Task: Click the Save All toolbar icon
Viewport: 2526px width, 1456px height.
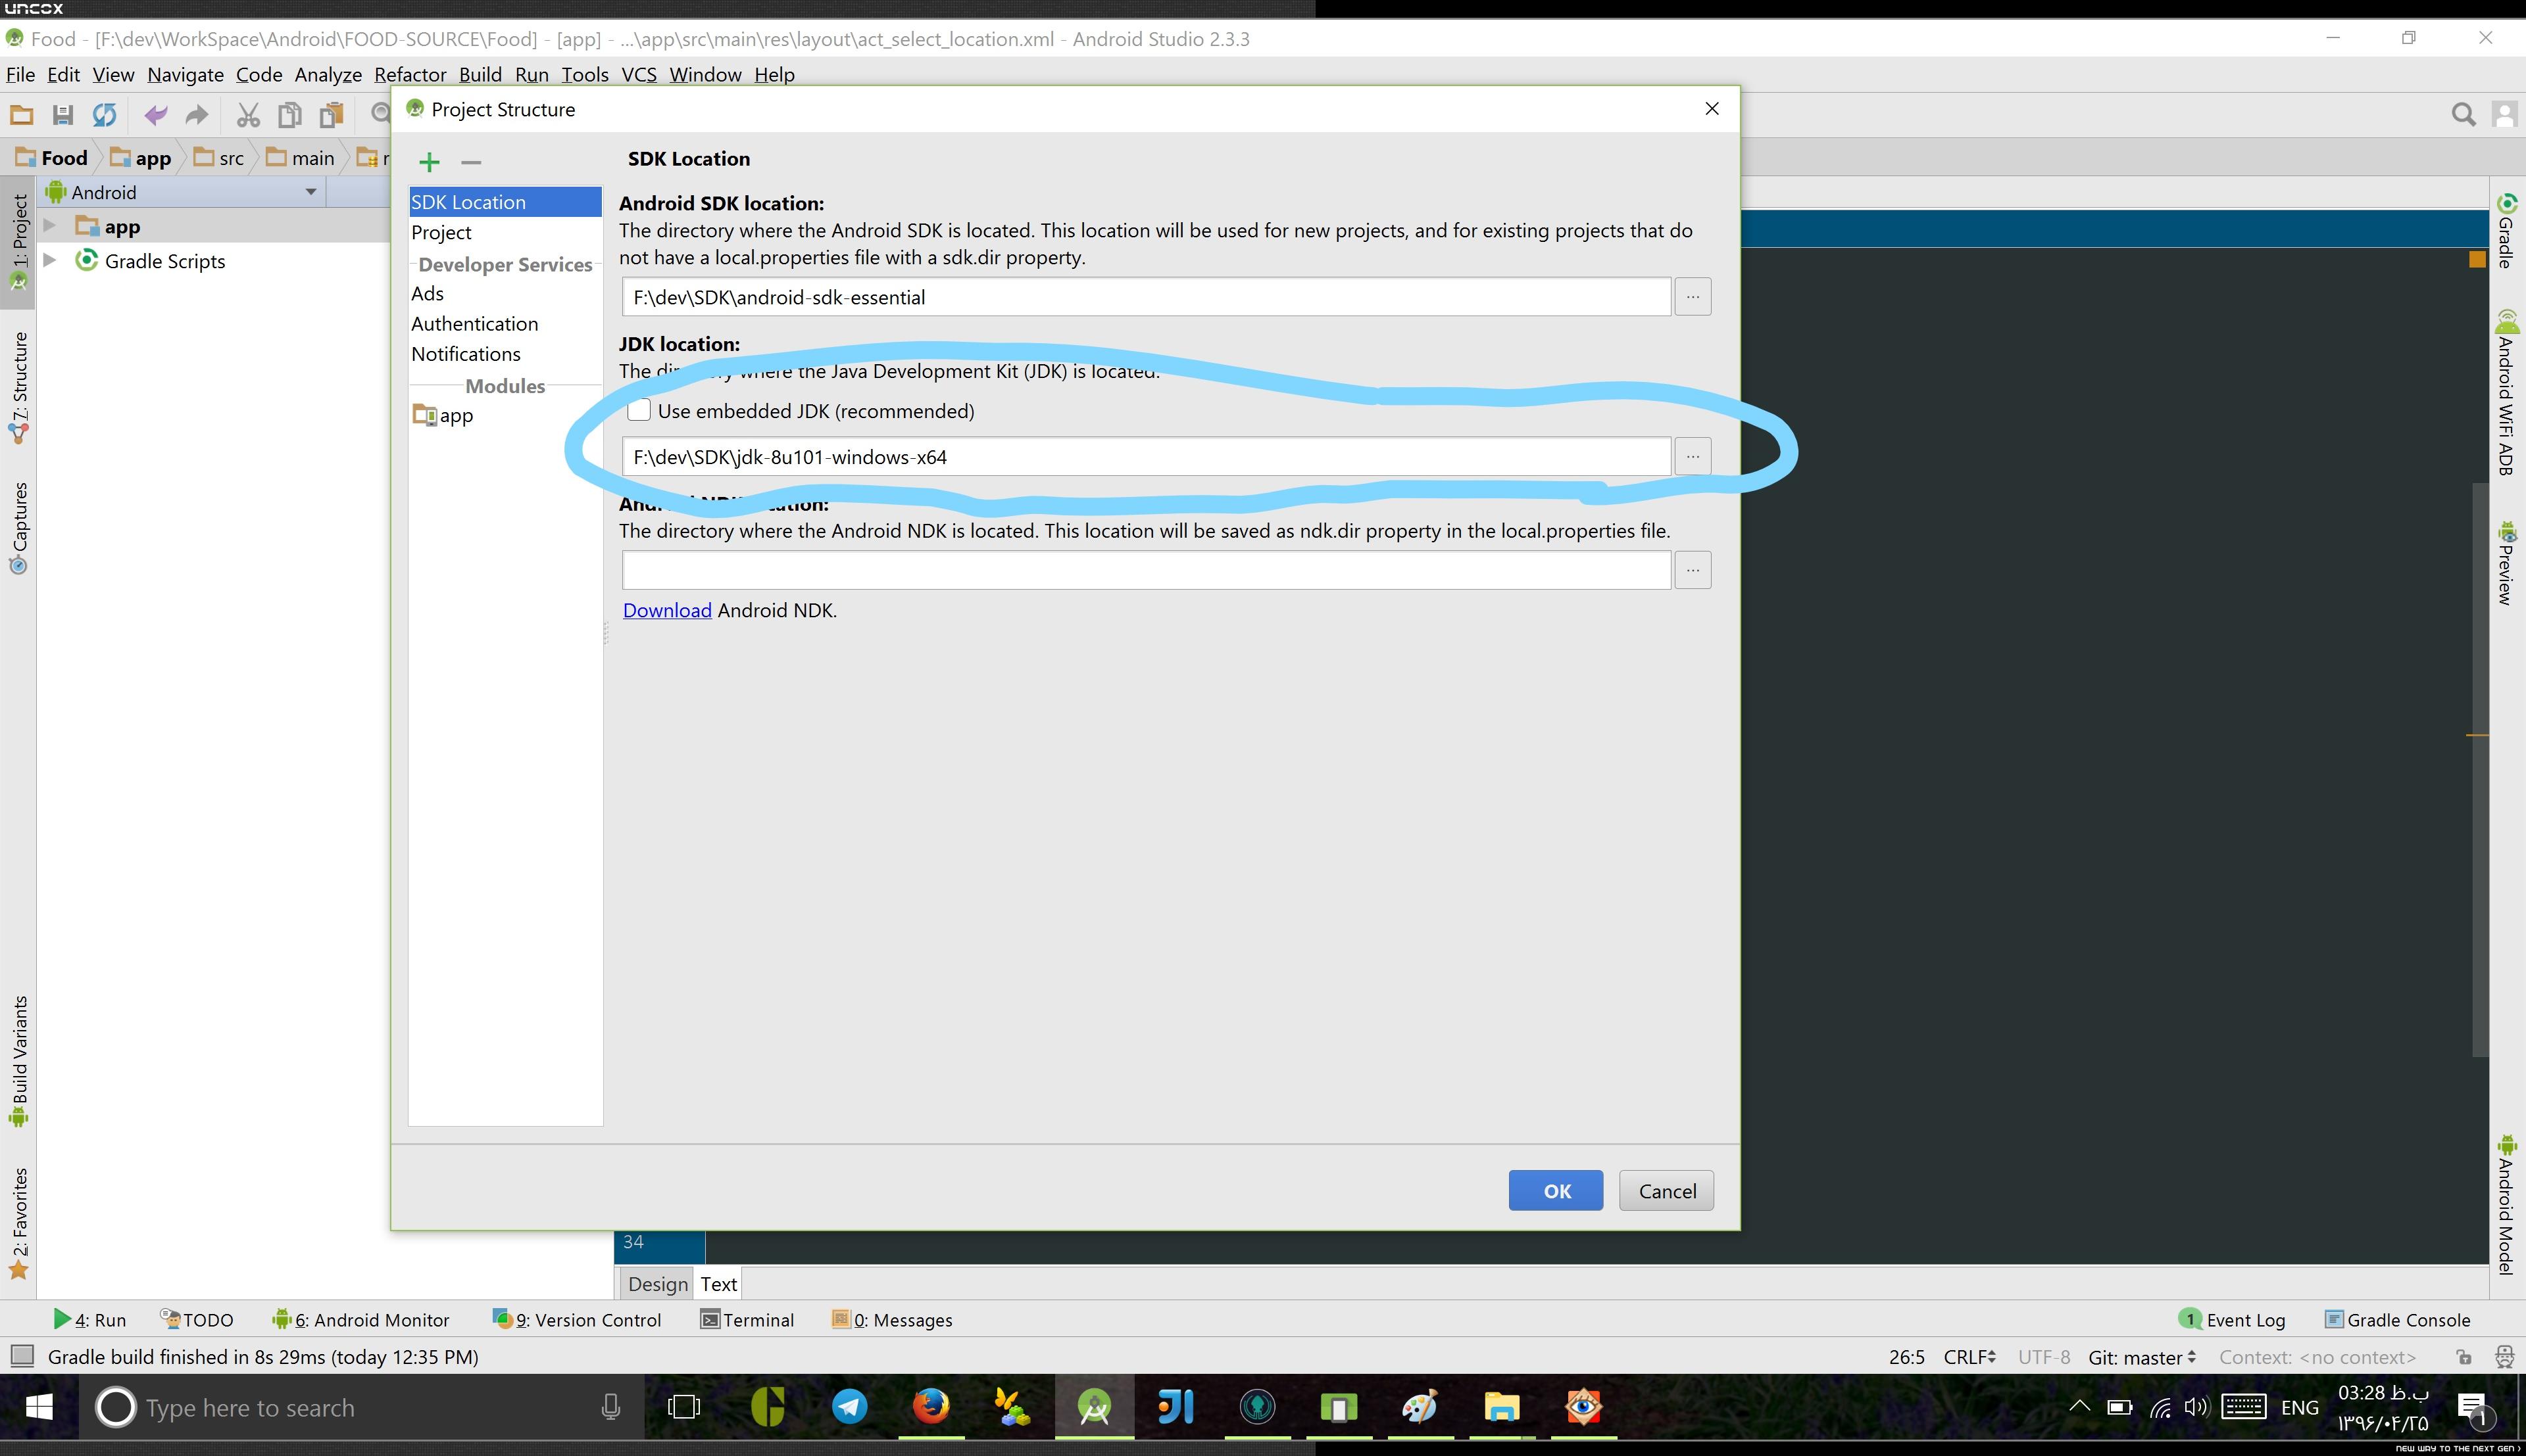Action: click(62, 115)
